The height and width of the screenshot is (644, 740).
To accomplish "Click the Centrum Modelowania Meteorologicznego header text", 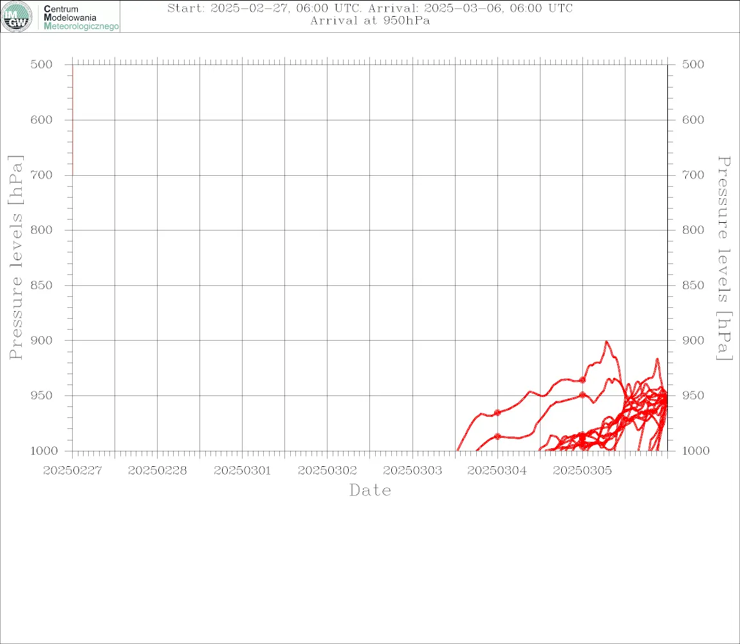I will coord(80,17).
